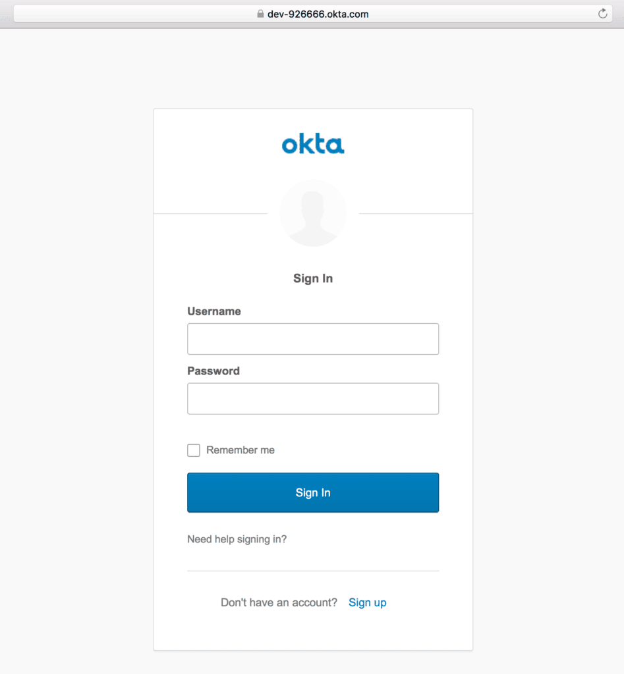Open the Need help signing in link
This screenshot has height=674, width=624.
237,539
